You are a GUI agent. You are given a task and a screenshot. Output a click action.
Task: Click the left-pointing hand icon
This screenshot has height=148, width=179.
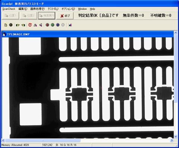tap(23, 25)
